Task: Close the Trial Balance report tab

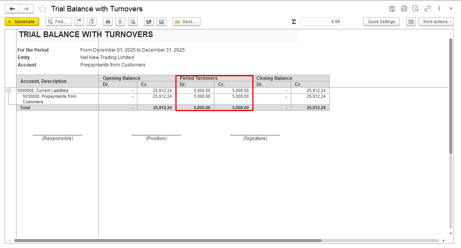Action: pos(451,9)
